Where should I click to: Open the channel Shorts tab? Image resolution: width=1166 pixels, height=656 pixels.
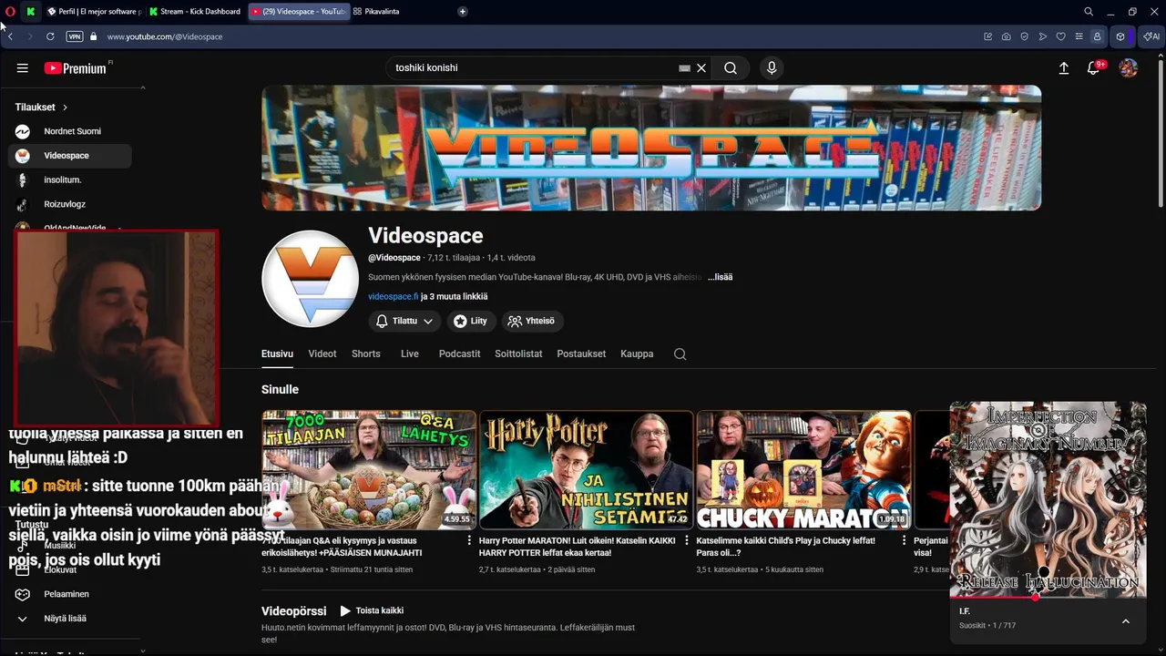tap(366, 354)
